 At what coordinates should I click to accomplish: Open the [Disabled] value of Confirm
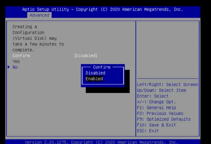[x=86, y=55]
